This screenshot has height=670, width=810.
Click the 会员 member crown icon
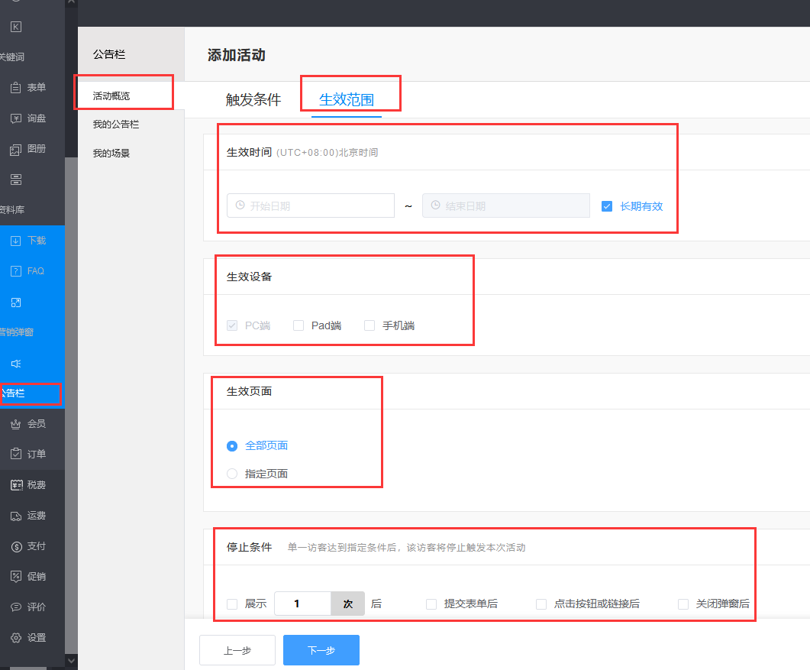(x=15, y=424)
